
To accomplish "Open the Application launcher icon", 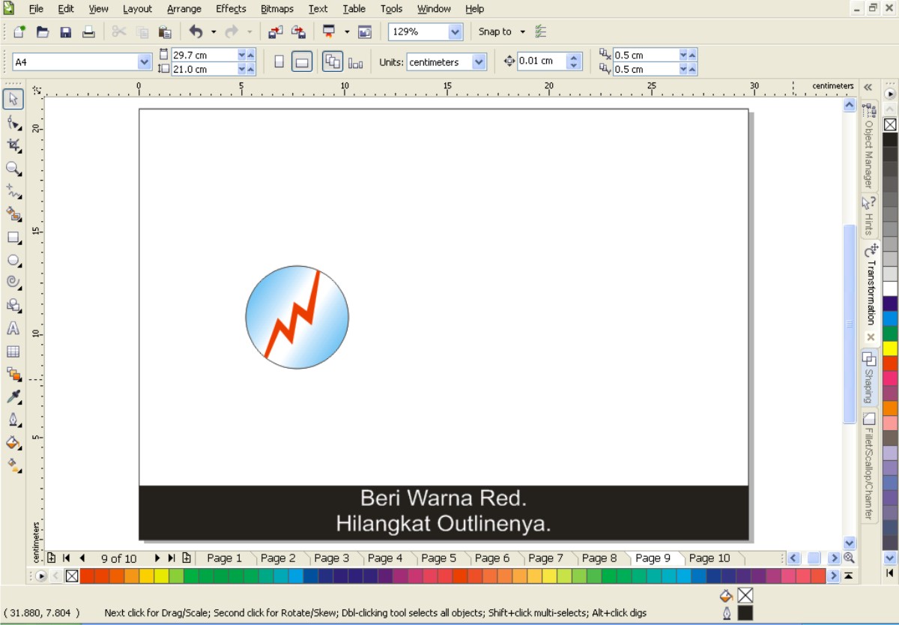I will coord(329,31).
